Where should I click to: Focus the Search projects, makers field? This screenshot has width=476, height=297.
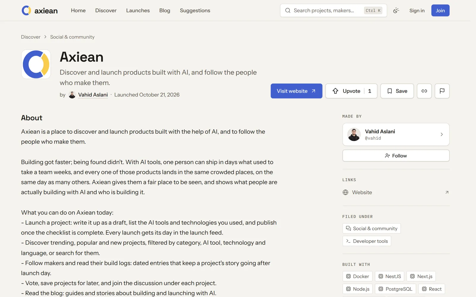pyautogui.click(x=333, y=10)
